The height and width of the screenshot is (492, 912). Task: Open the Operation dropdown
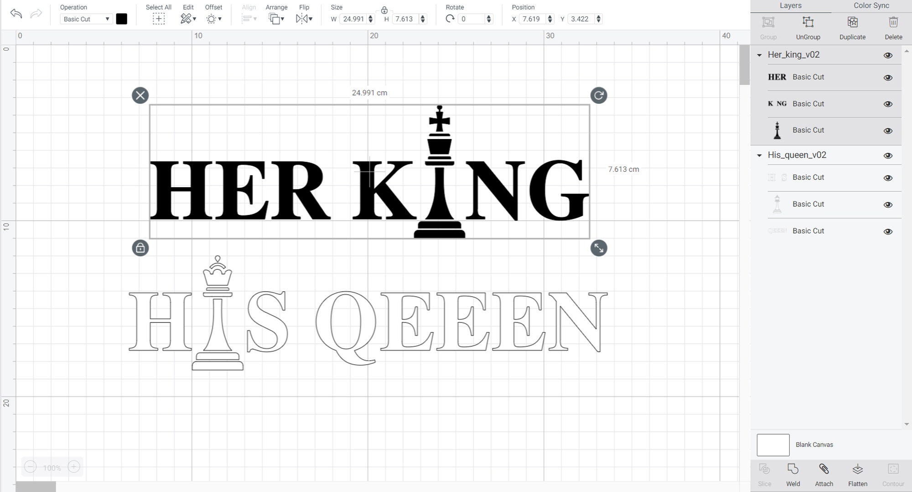[x=86, y=19]
